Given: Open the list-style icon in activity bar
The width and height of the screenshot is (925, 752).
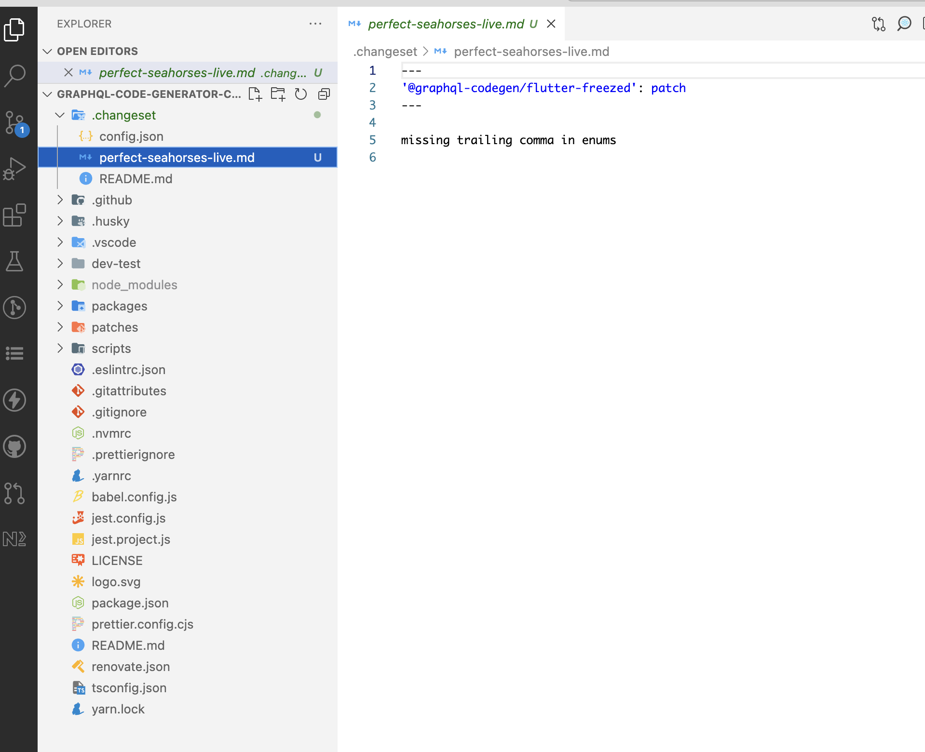Looking at the screenshot, I should pos(14,354).
